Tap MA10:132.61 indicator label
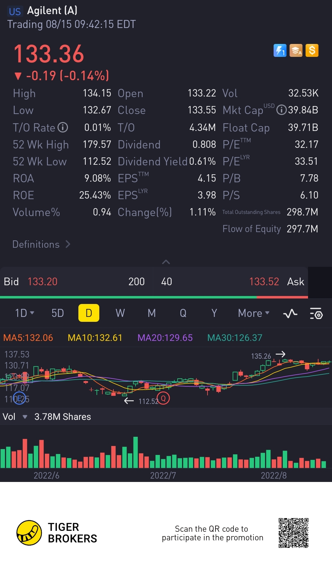The width and height of the screenshot is (332, 584). (x=95, y=338)
